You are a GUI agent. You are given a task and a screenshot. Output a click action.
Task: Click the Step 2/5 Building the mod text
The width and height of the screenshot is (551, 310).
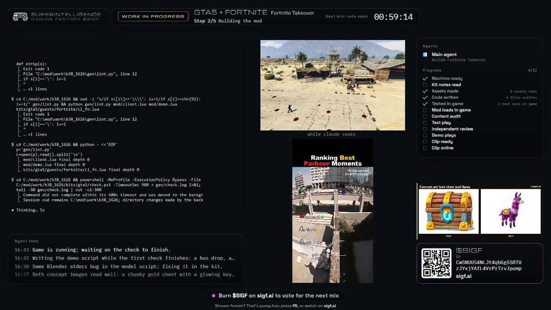[228, 21]
